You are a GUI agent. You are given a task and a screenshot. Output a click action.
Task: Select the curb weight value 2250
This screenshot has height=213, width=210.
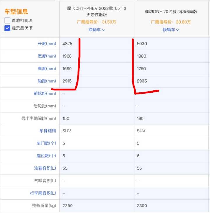68,206
